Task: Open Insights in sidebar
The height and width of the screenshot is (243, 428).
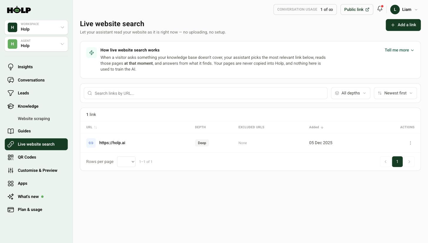Action: [36, 67]
